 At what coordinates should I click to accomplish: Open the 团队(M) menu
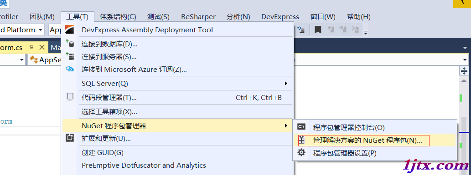click(42, 17)
